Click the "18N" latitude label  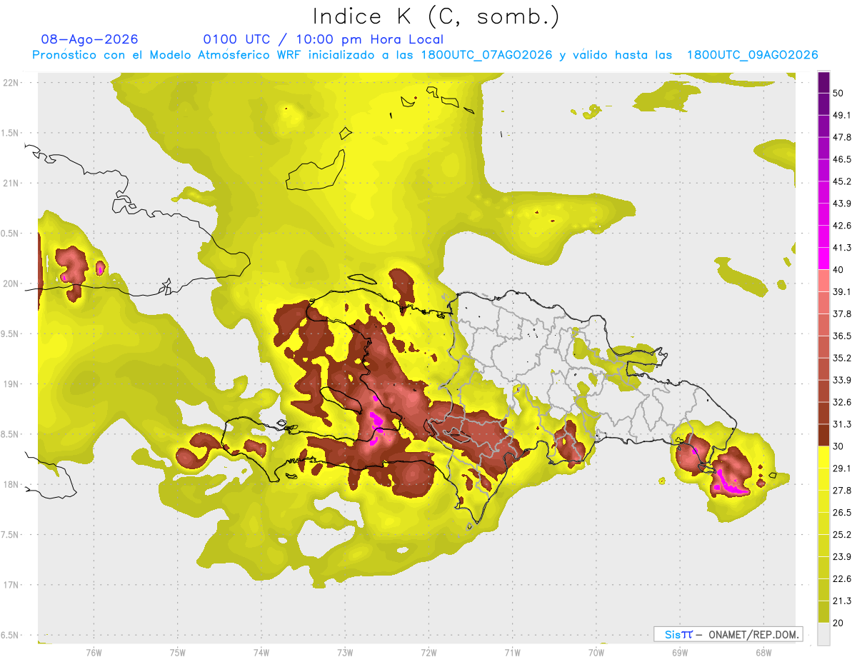[11, 484]
